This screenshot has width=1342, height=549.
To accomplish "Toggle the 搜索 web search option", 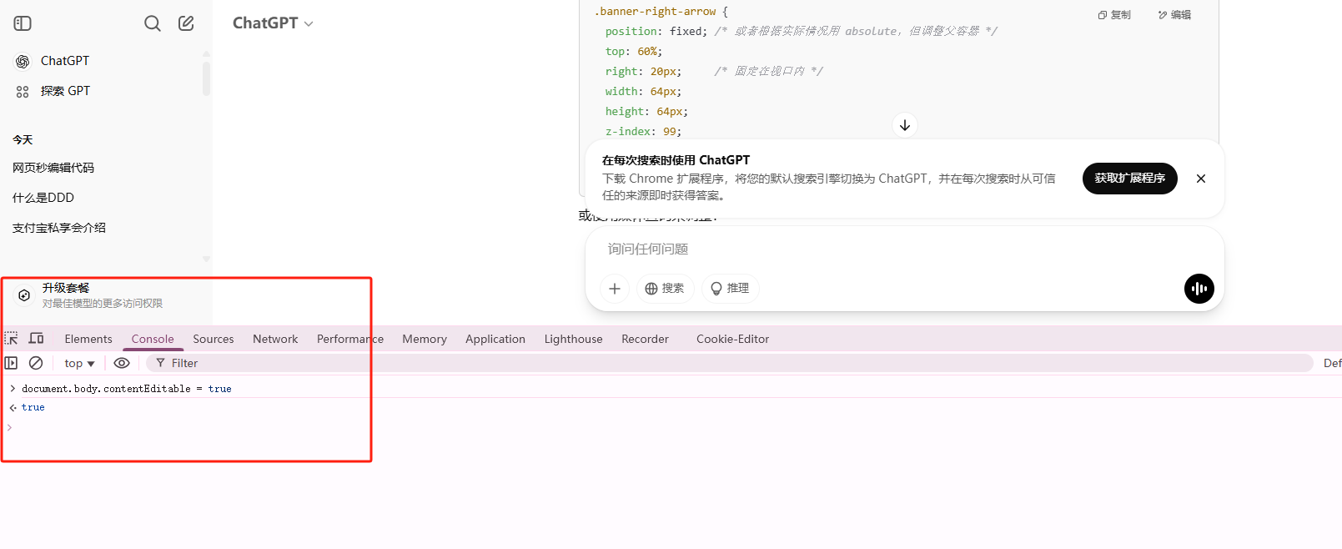I will (665, 289).
